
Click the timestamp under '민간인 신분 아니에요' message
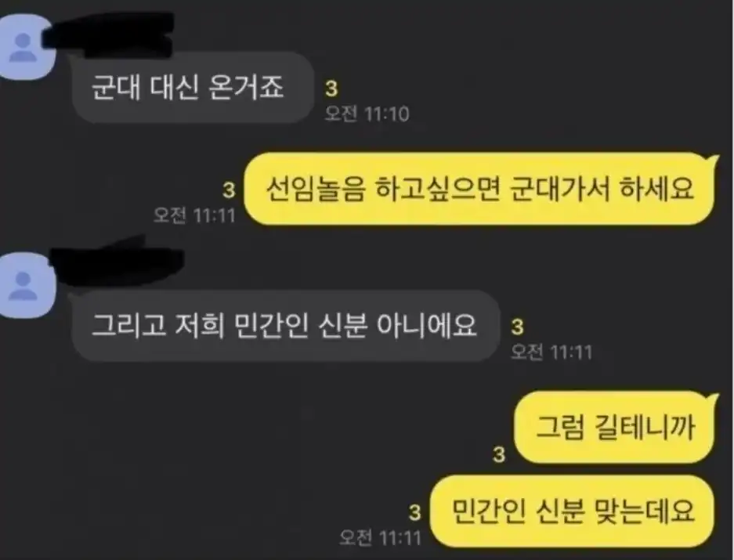point(551,352)
